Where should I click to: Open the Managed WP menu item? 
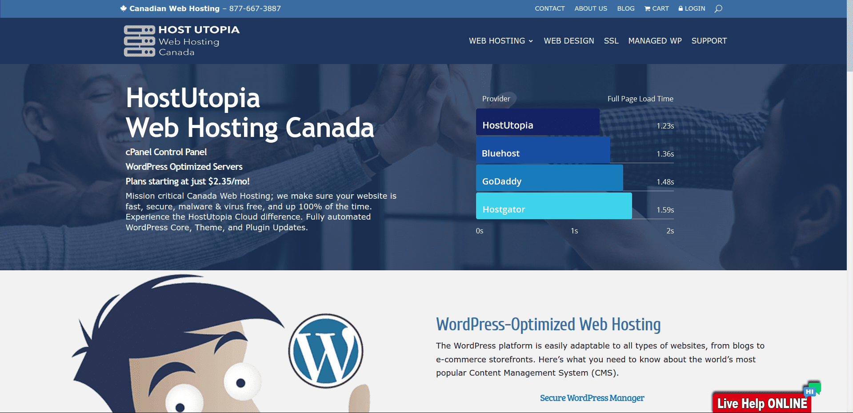coord(655,41)
